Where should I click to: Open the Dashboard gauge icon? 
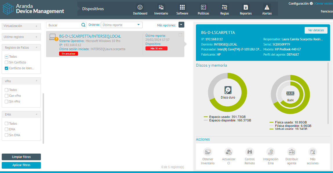(x=140, y=7)
